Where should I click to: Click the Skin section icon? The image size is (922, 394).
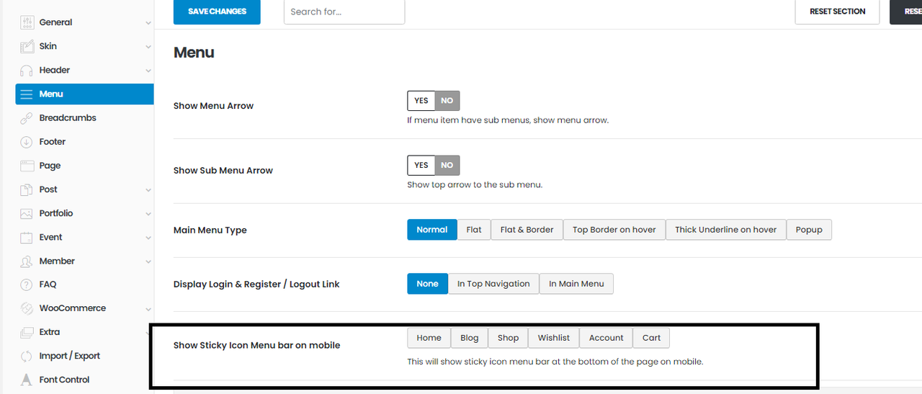click(x=27, y=46)
